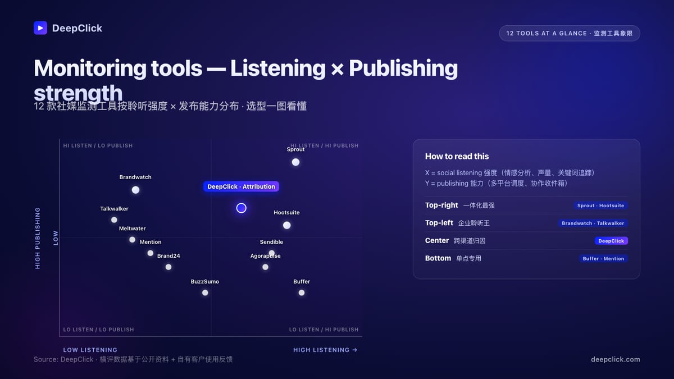
Task: Select the Buffer data point on chart
Action: [x=302, y=293]
